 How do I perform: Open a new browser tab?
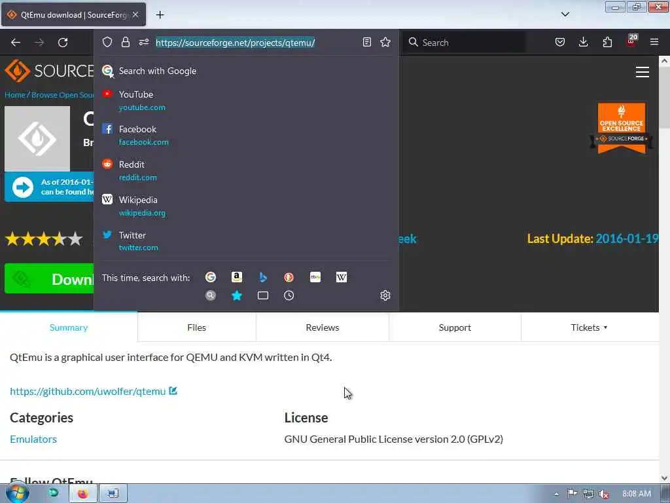[160, 15]
